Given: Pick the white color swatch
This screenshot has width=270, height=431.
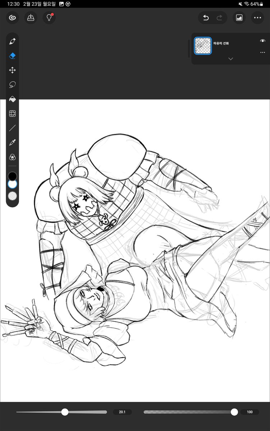Looking at the screenshot, I should pyautogui.click(x=13, y=185).
